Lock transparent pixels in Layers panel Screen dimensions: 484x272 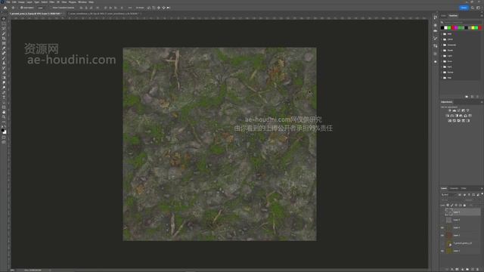(448, 205)
